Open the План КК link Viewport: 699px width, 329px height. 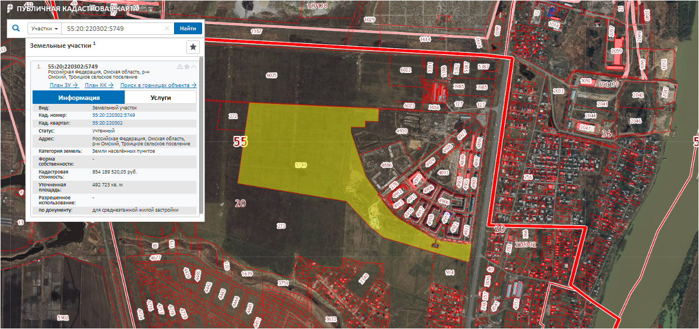click(99, 85)
